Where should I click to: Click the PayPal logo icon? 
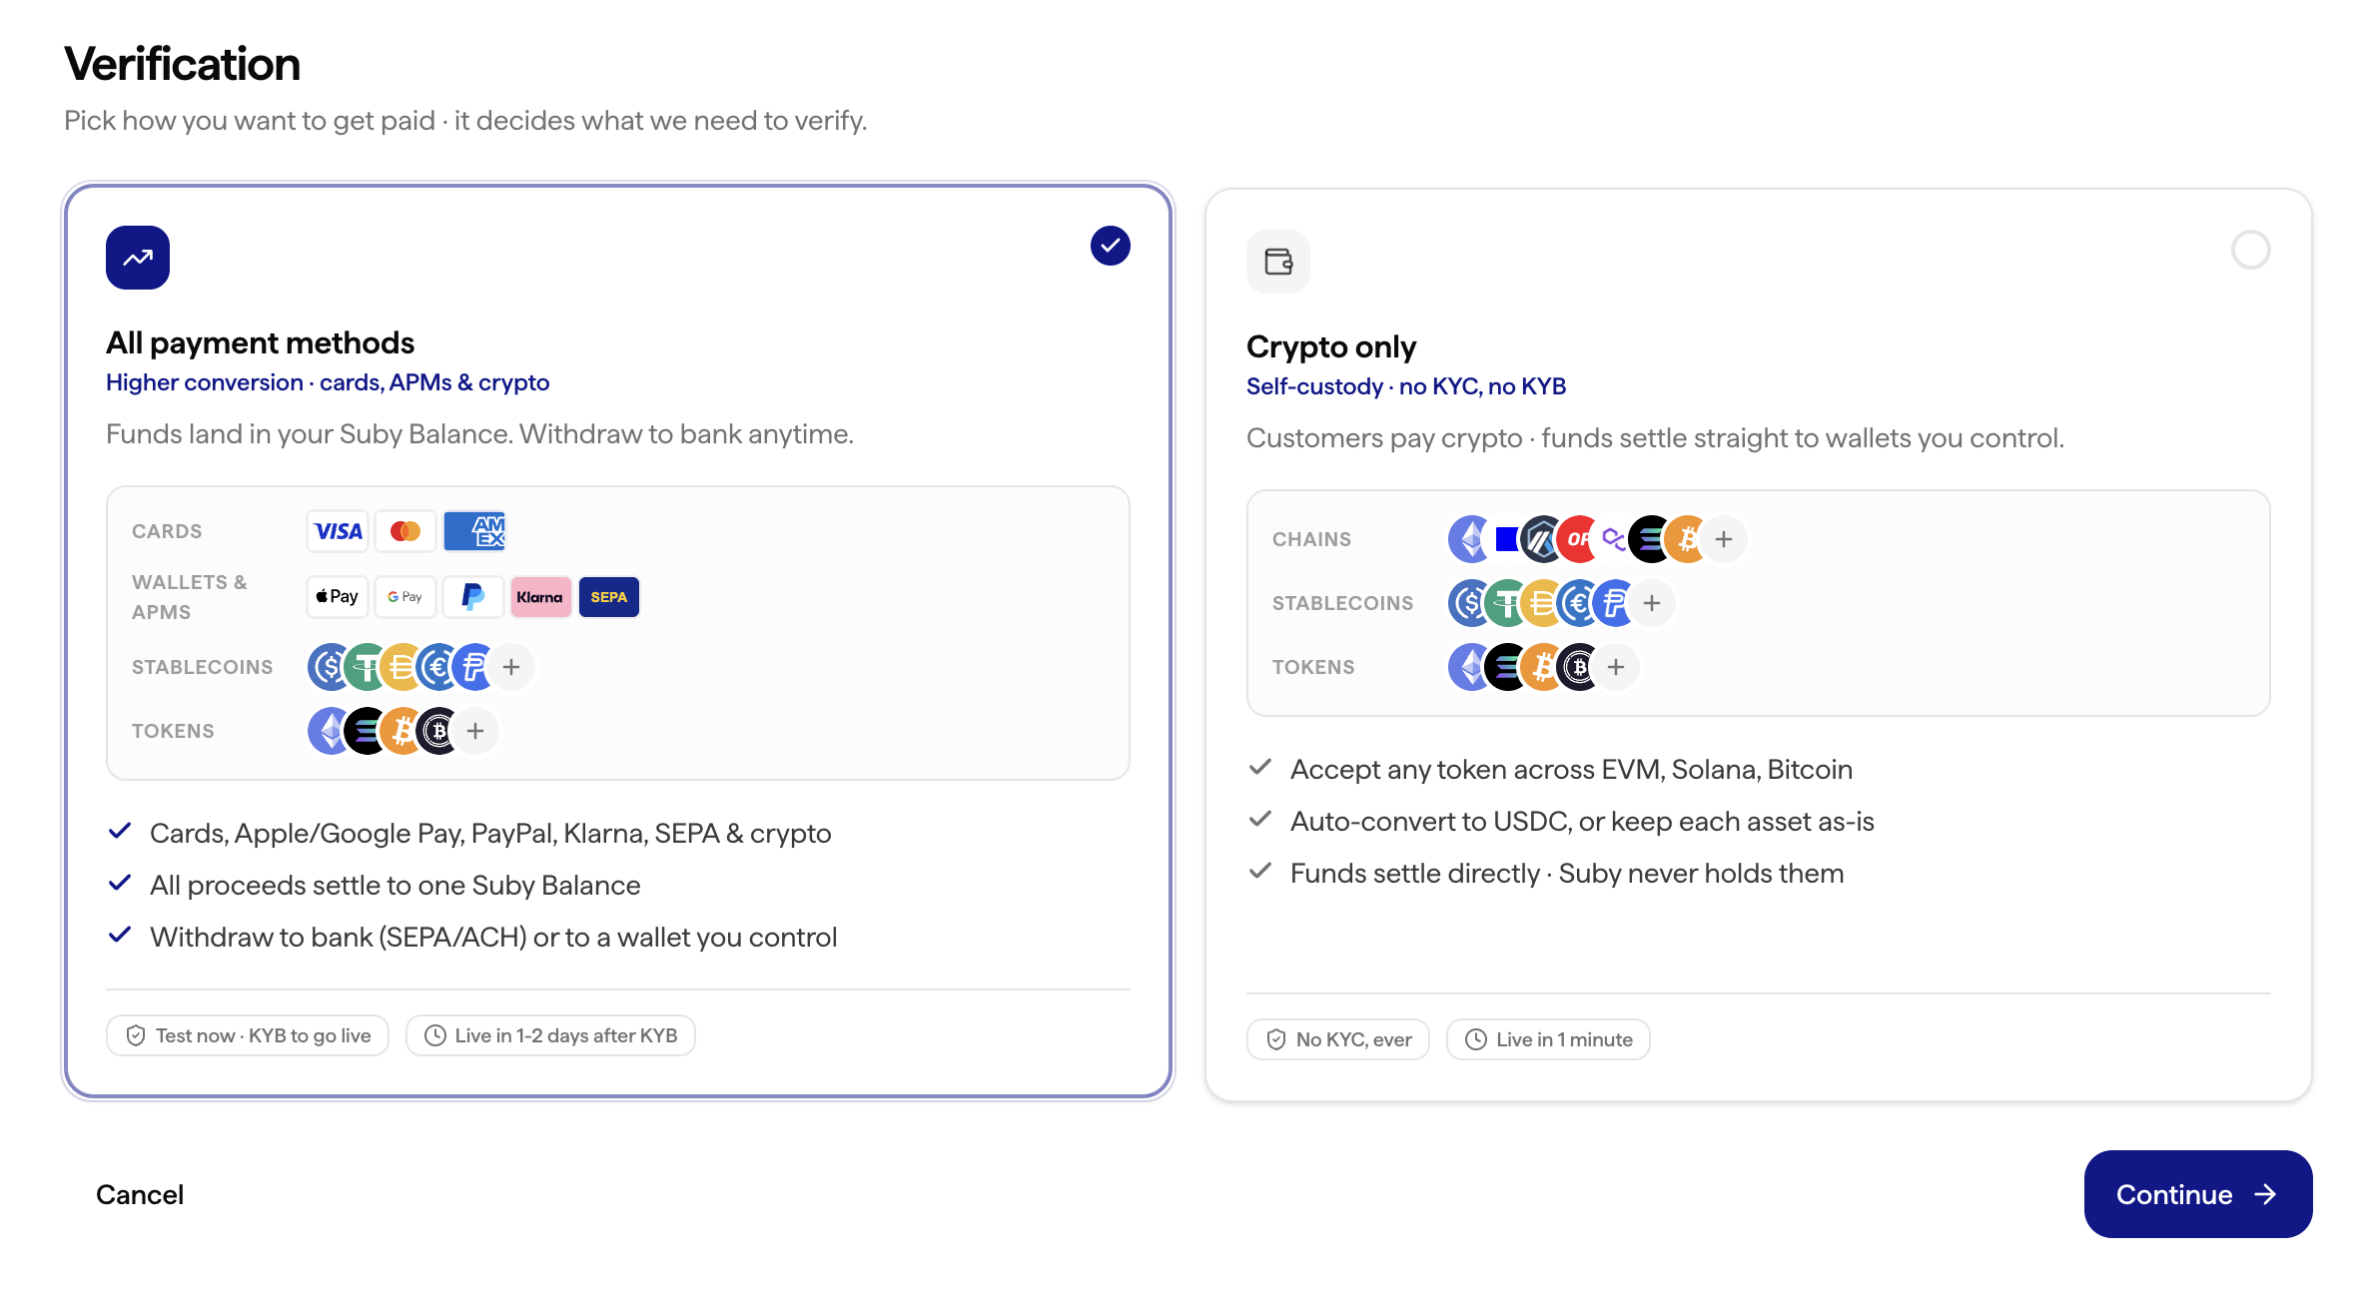[x=473, y=597]
